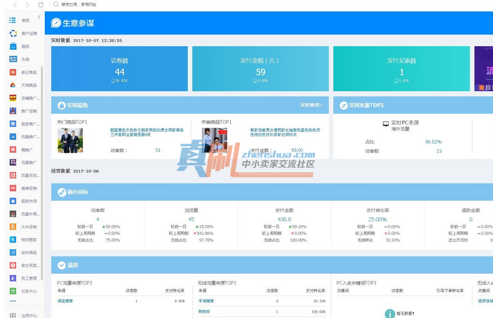
Task: Click the browser back arrow
Action: 15,5
